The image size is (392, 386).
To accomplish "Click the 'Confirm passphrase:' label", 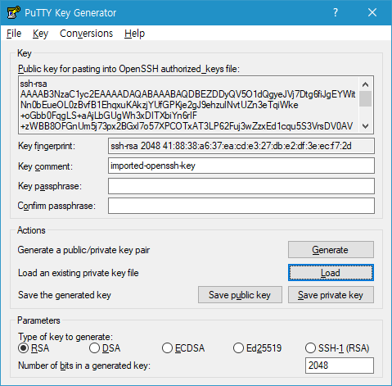I will point(56,206).
